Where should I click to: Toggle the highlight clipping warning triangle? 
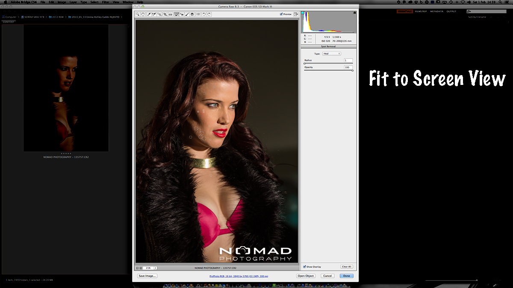click(x=354, y=13)
